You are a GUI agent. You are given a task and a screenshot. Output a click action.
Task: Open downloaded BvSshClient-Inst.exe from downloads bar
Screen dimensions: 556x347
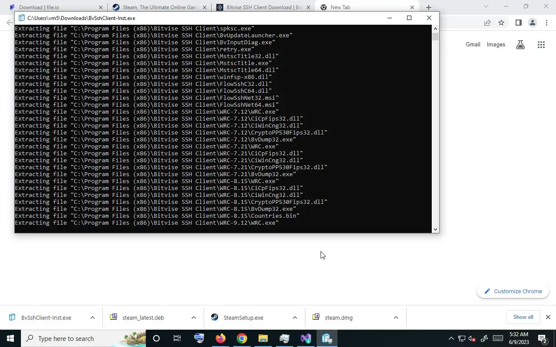46,318
